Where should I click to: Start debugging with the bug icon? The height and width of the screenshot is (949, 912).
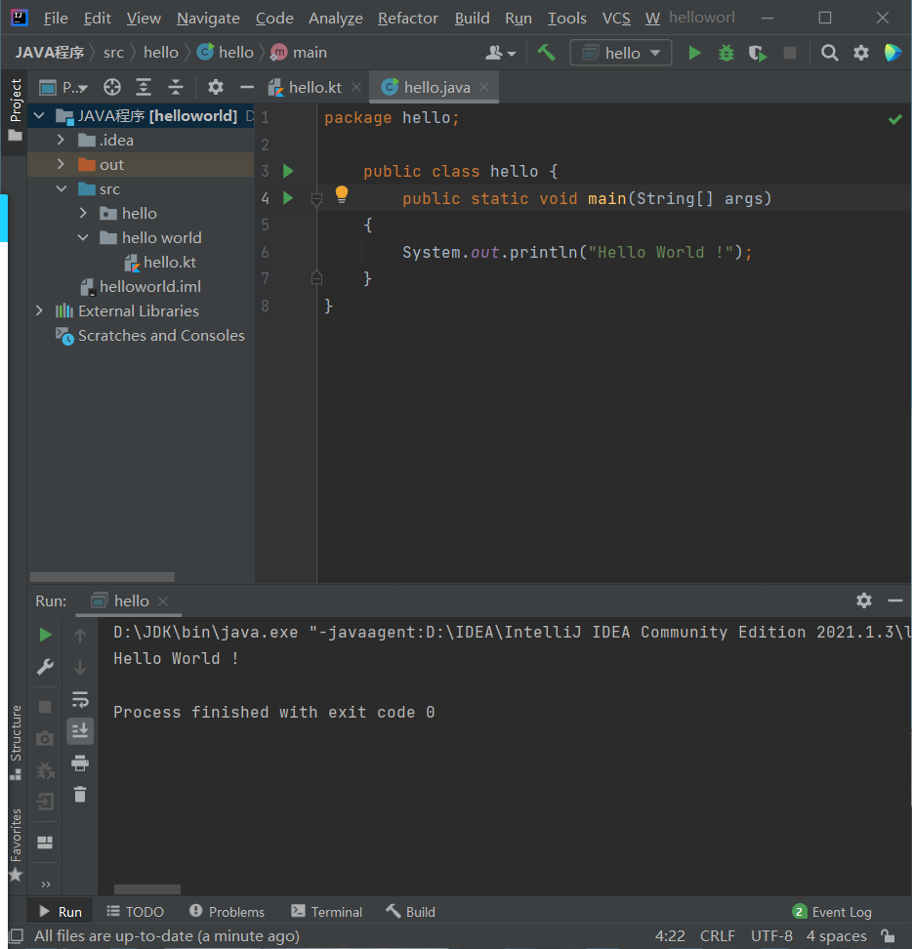click(726, 54)
